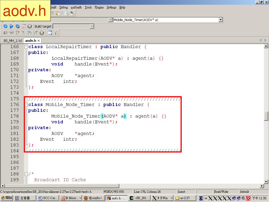This screenshot has height=202, width=269.
Task: Open the Debug menu
Action: click(x=64, y=7)
